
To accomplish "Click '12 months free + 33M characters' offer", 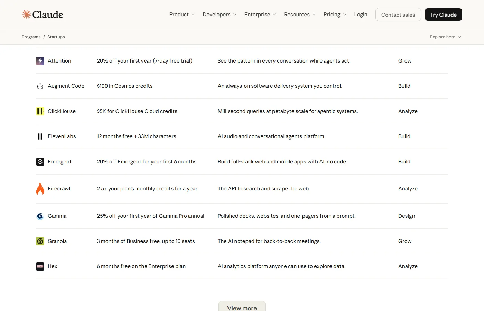I will (x=137, y=136).
